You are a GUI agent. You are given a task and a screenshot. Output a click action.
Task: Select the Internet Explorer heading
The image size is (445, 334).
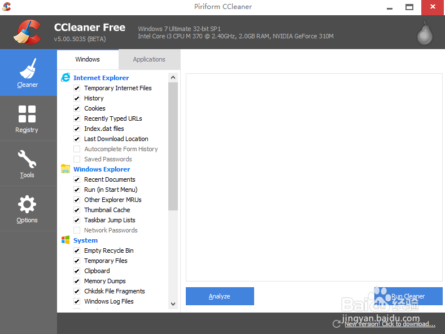[x=101, y=78]
